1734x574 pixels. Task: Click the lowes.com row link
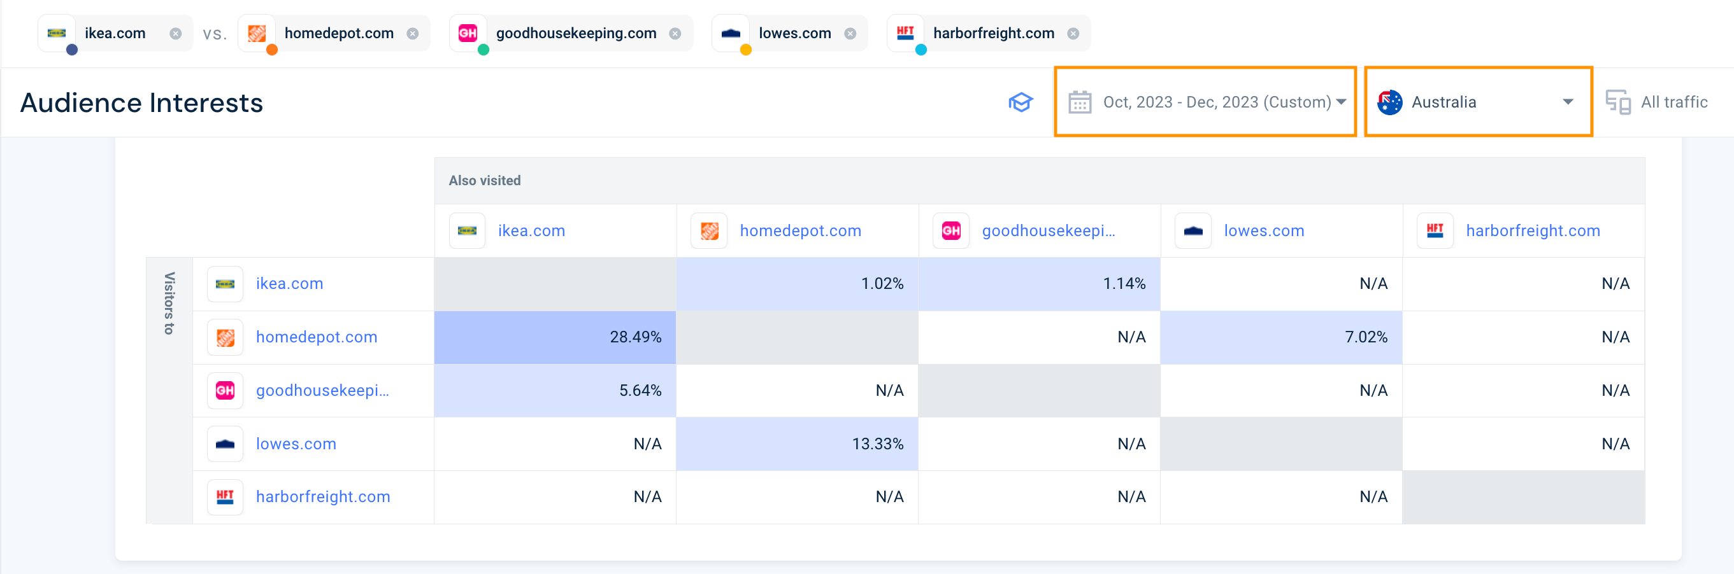tap(296, 444)
